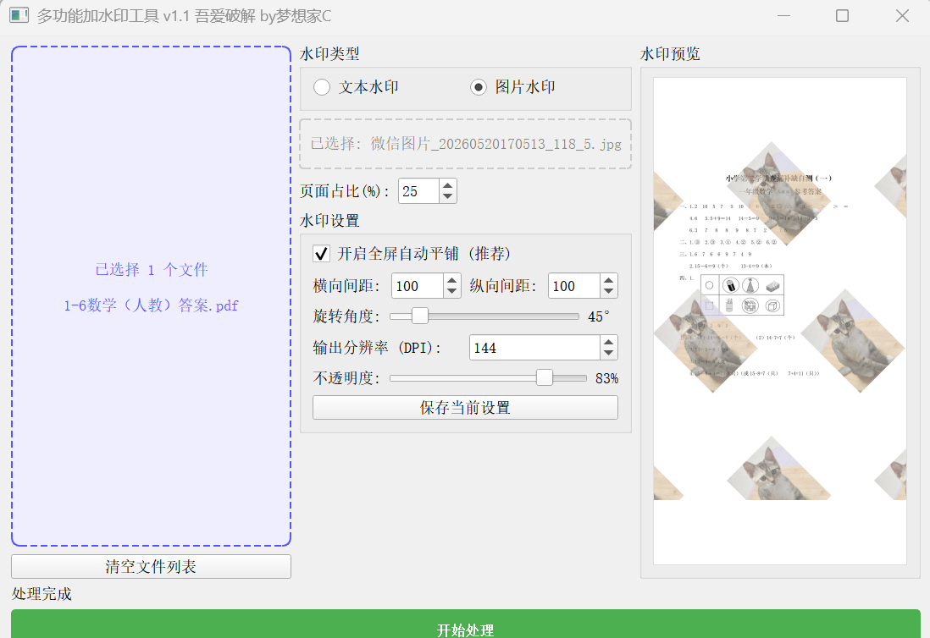Click the 纵向间距 value field

(574, 286)
